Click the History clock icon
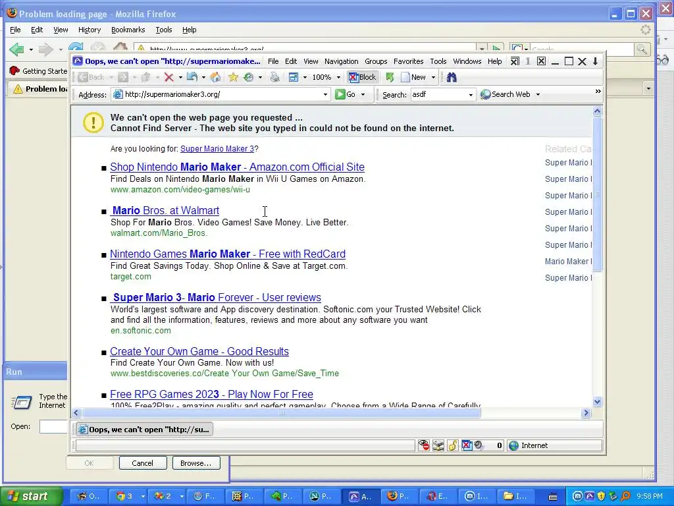The image size is (674, 506). coord(248,78)
